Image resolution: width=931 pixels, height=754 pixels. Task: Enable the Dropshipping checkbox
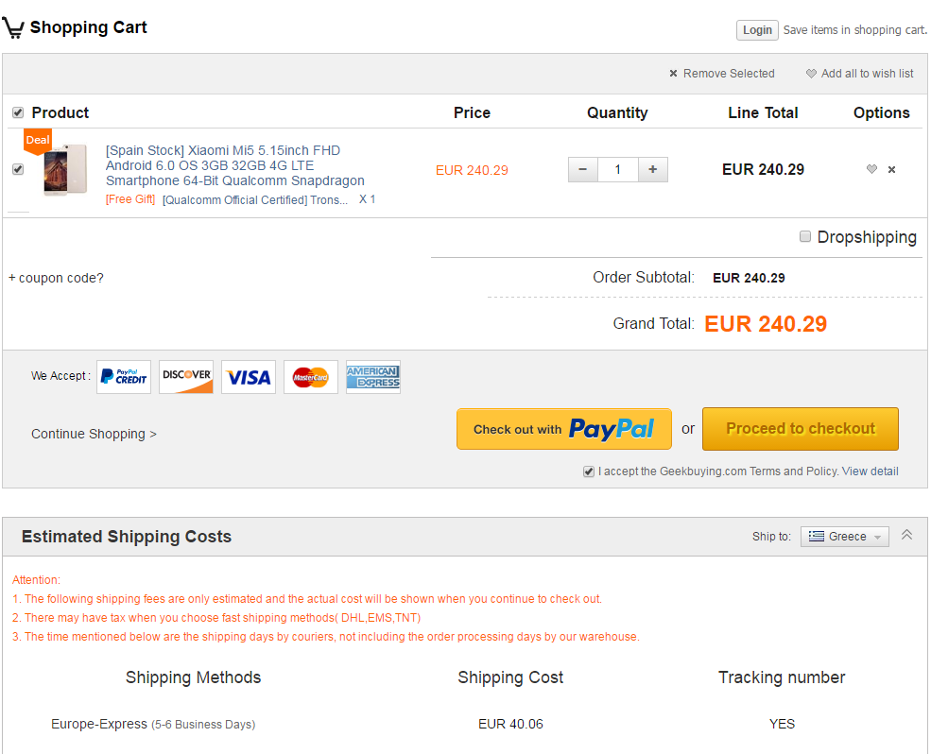pos(805,237)
